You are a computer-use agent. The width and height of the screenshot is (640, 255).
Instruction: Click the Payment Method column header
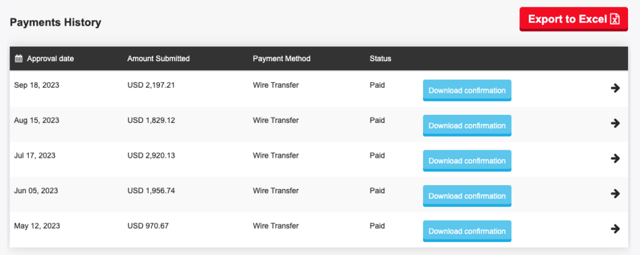tap(281, 59)
